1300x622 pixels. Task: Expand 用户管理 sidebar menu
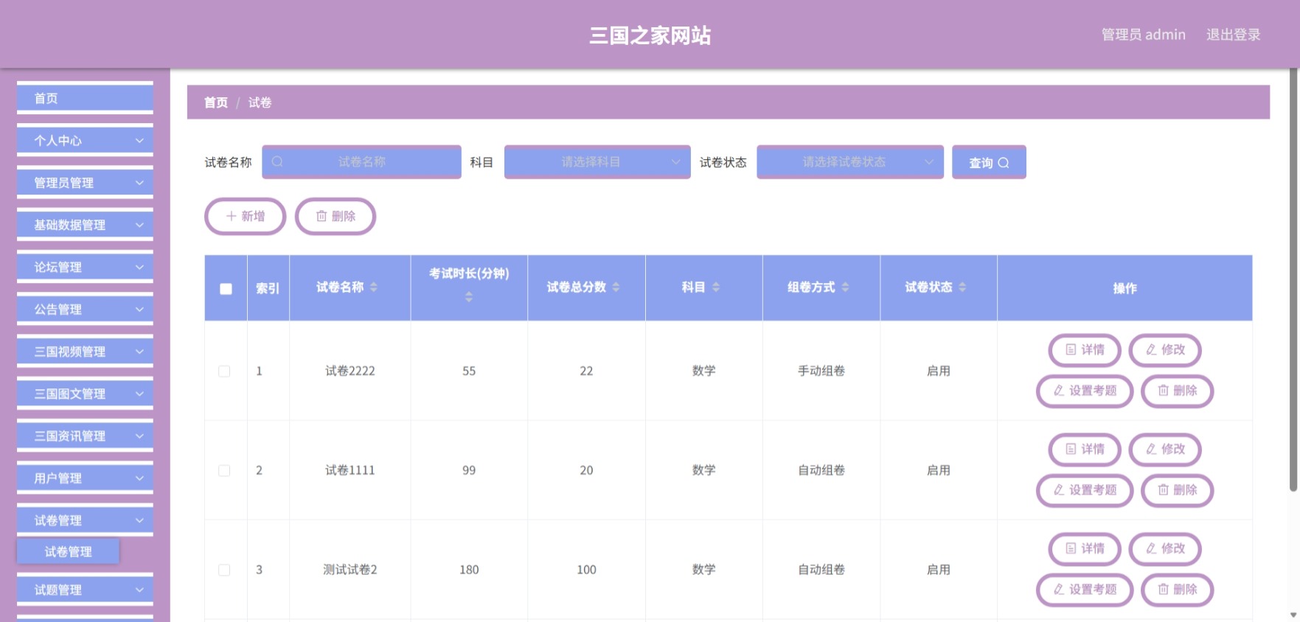click(85, 478)
